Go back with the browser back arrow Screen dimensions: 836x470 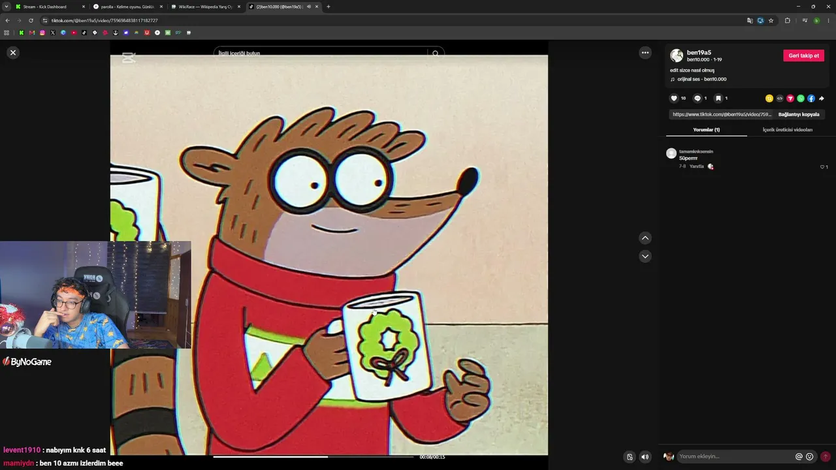point(7,20)
